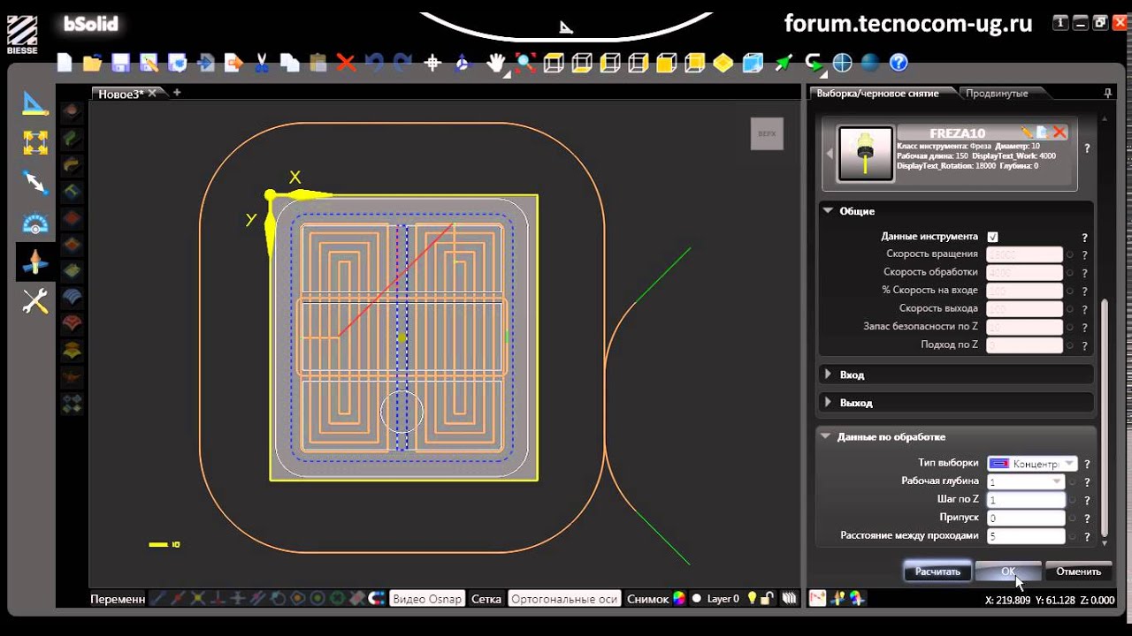Select the Новое3 document tab
The width and height of the screenshot is (1132, 636).
(120, 93)
